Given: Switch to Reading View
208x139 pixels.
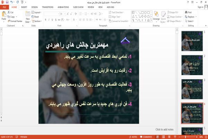Looking at the screenshot, I should click(169, 137).
